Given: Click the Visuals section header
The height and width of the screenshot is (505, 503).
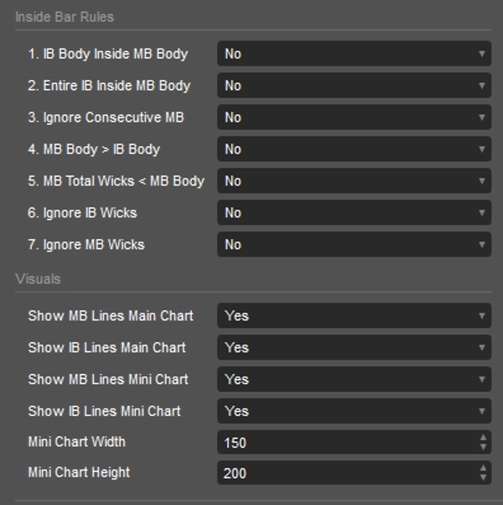Looking at the screenshot, I should [x=38, y=279].
